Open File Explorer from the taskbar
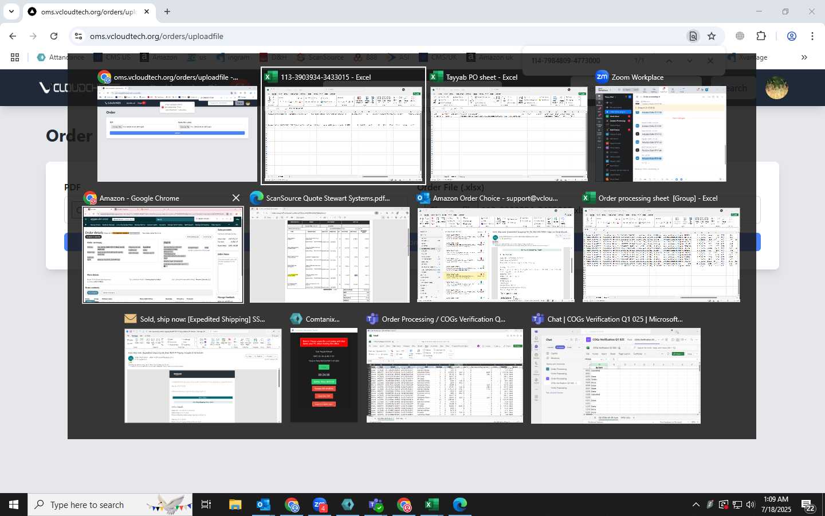 (x=235, y=505)
